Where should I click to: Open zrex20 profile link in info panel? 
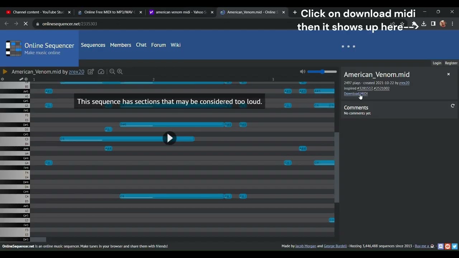coord(404,83)
